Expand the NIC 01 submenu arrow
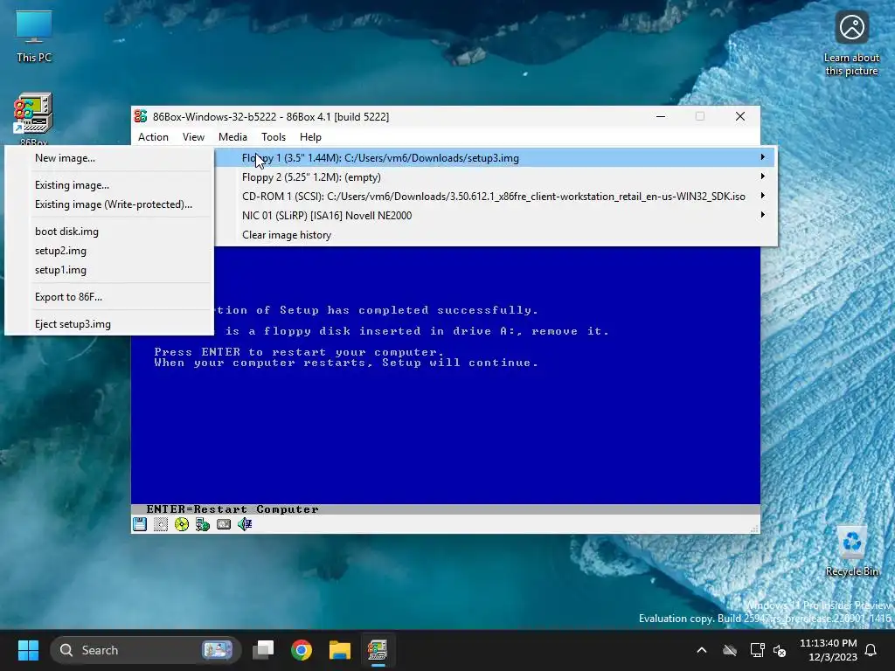Image resolution: width=895 pixels, height=671 pixels. [762, 215]
